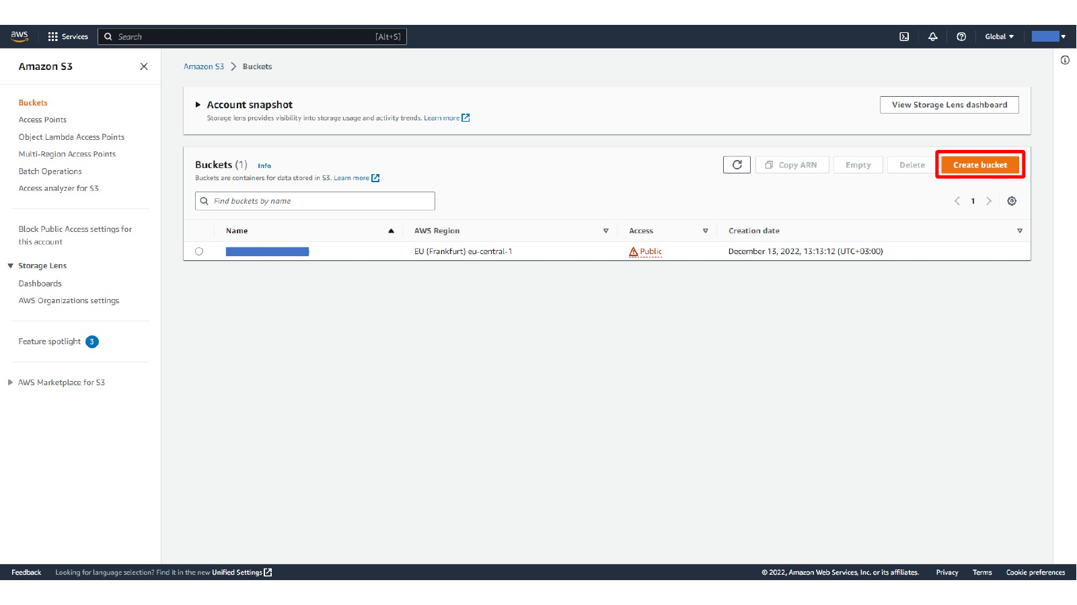Click View Storage Lens dashboard button

coord(949,105)
